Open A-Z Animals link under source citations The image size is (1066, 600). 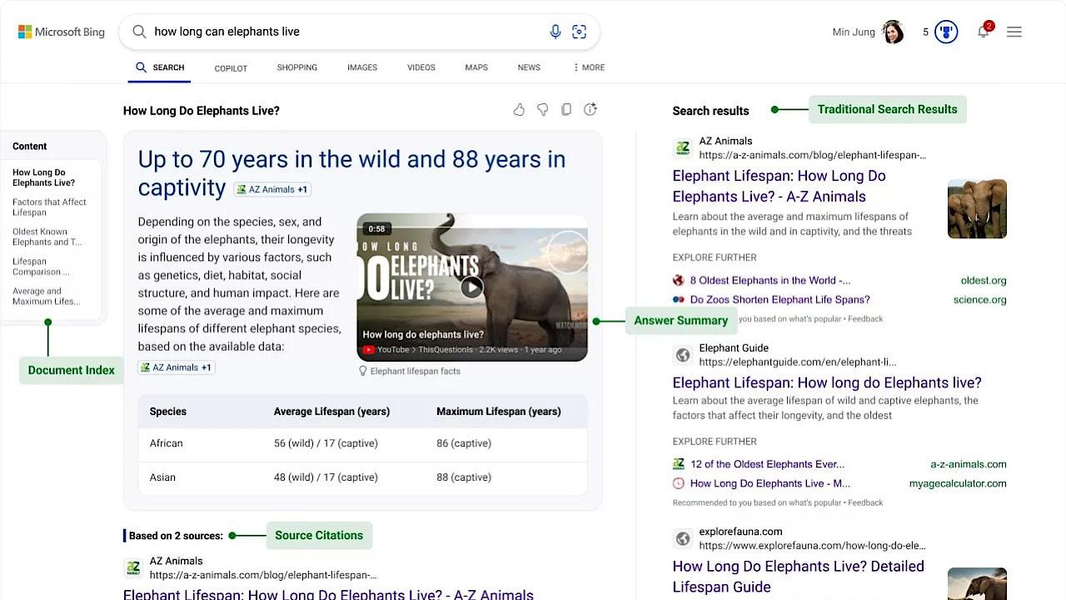pyautogui.click(x=328, y=595)
